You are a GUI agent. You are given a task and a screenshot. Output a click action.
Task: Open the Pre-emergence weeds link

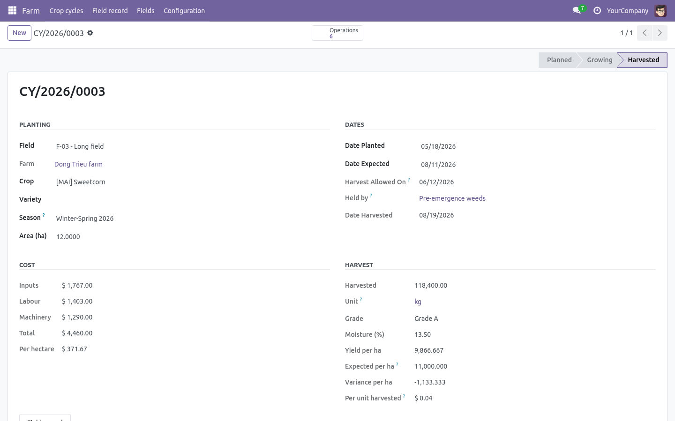pyautogui.click(x=452, y=198)
